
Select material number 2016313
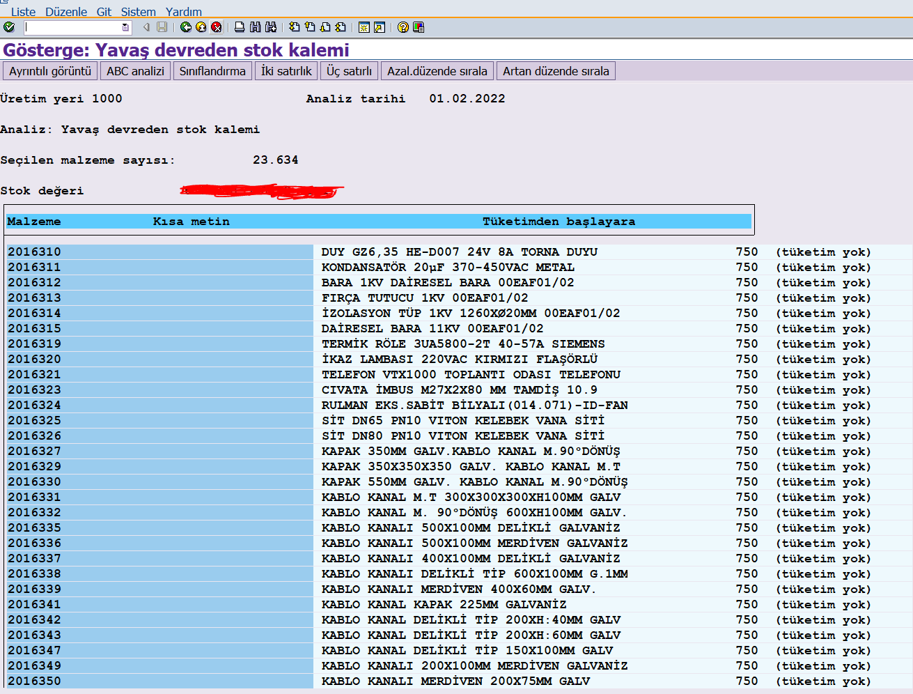pyautogui.click(x=34, y=298)
